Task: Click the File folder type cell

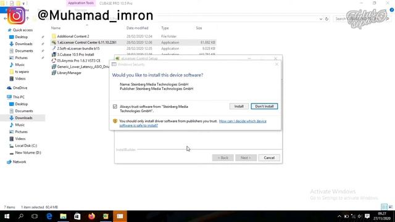Action: [x=168, y=36]
